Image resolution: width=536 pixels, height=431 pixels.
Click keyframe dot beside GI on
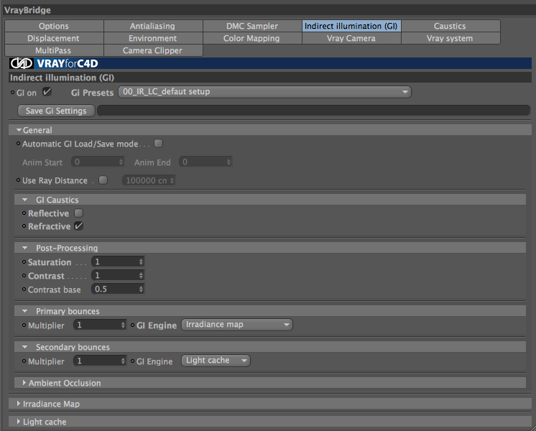pos(13,92)
